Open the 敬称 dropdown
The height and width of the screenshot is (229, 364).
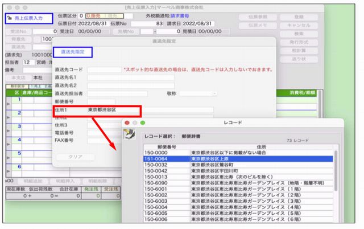(199, 93)
